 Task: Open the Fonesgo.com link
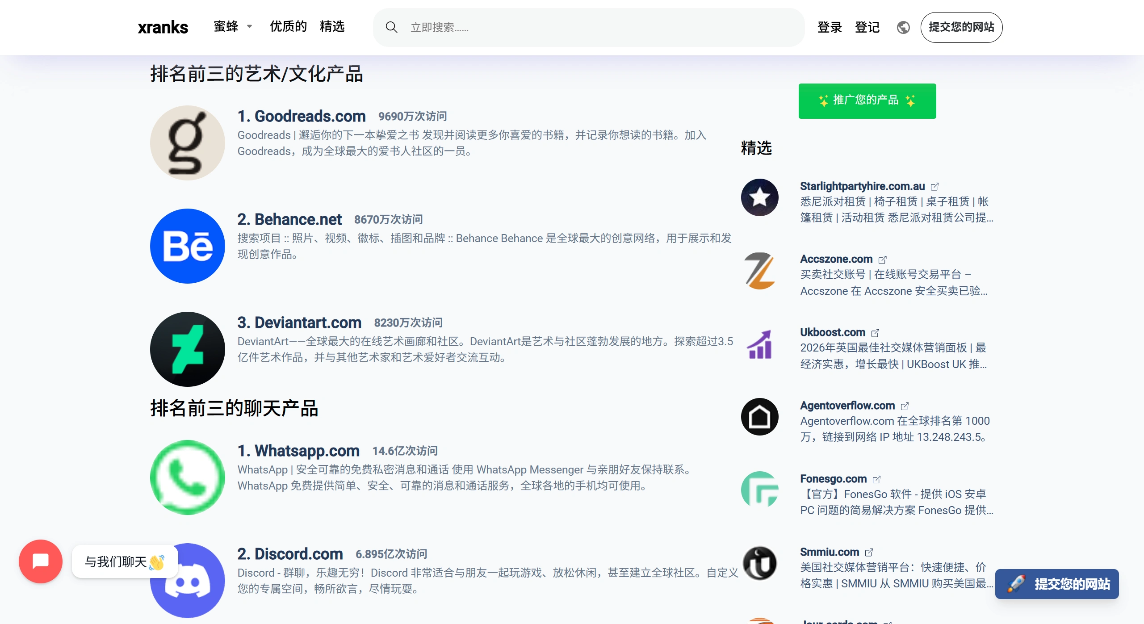pyautogui.click(x=833, y=479)
